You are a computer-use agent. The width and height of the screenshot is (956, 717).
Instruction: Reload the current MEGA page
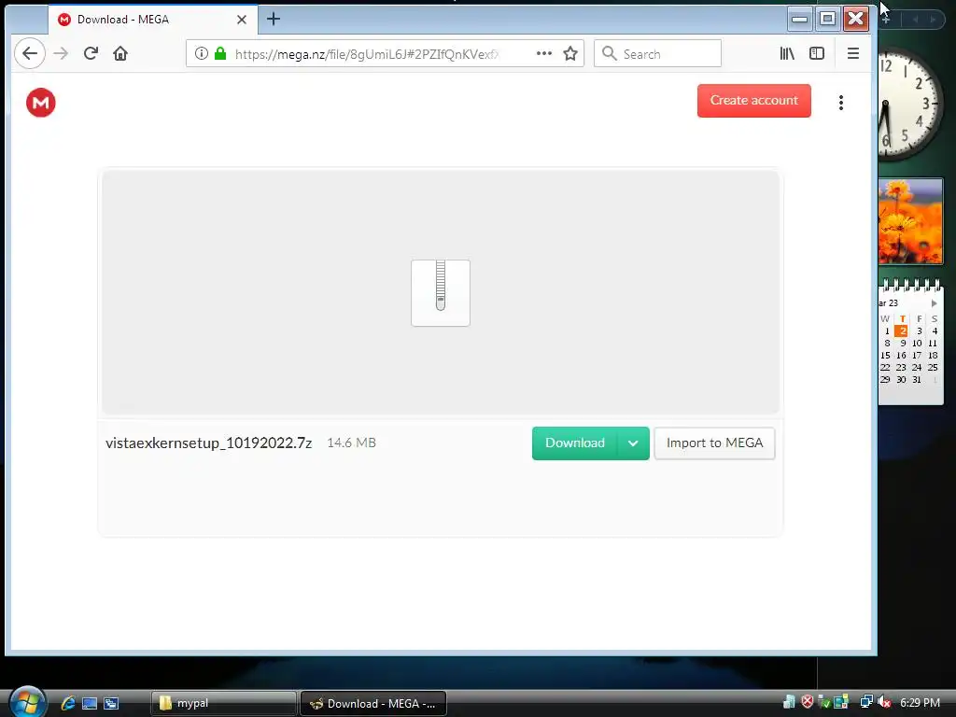tap(91, 53)
